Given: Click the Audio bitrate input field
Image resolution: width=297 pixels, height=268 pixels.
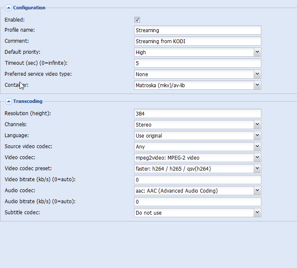Looking at the screenshot, I should click(x=197, y=202).
